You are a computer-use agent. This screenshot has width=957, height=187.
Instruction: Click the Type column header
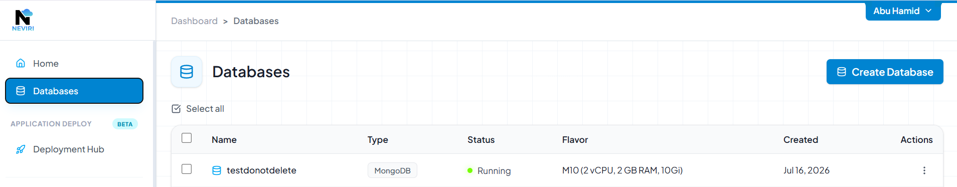(378, 140)
